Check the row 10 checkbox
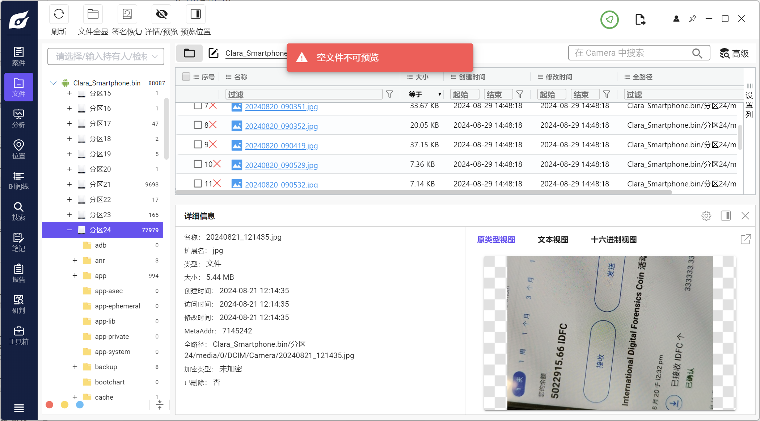The width and height of the screenshot is (760, 421). click(198, 164)
